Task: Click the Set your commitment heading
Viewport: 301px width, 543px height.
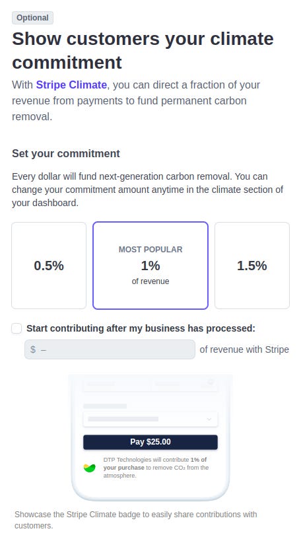Action: (66, 153)
